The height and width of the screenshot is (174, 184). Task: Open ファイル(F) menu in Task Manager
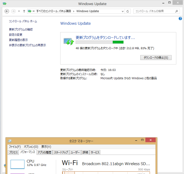[15, 147]
